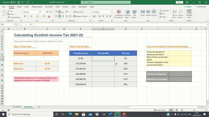
Task: Toggle Underline formatting
Action: [x=31, y=16]
